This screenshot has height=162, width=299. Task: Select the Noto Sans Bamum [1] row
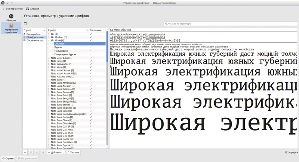click(77, 92)
